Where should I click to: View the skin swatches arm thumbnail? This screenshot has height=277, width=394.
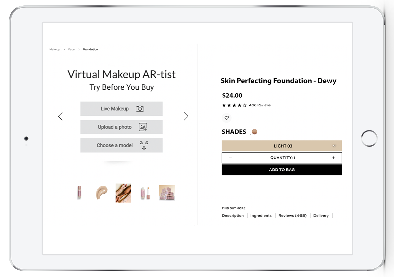click(123, 193)
